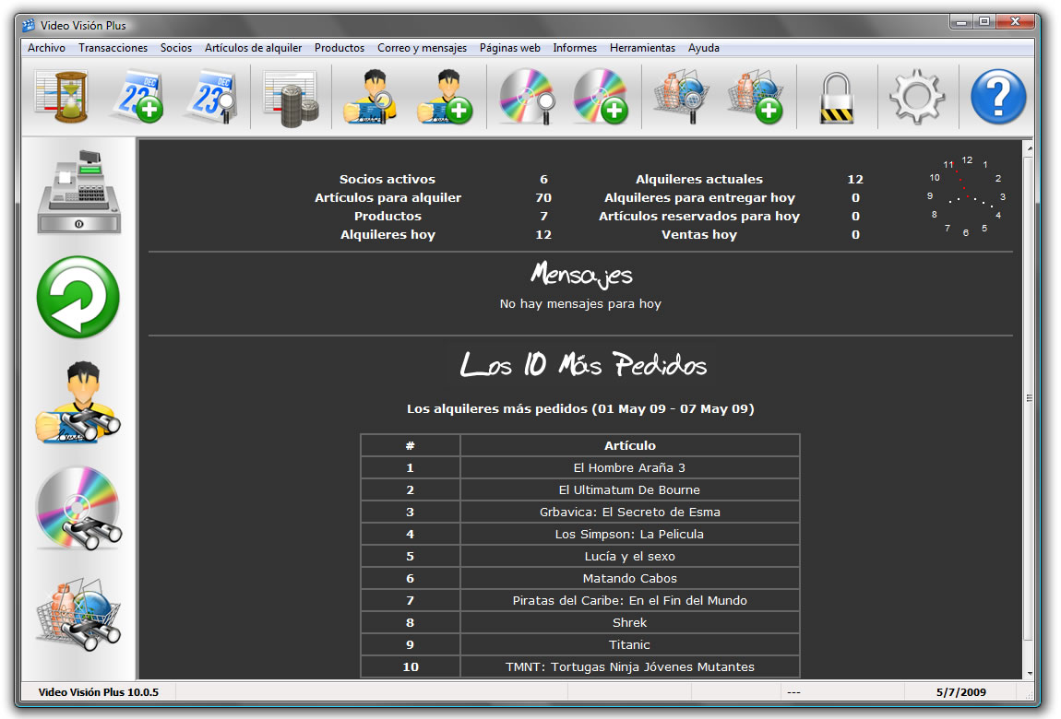
Task: Click the Los 10 Más Pedidos heading
Action: coord(582,364)
